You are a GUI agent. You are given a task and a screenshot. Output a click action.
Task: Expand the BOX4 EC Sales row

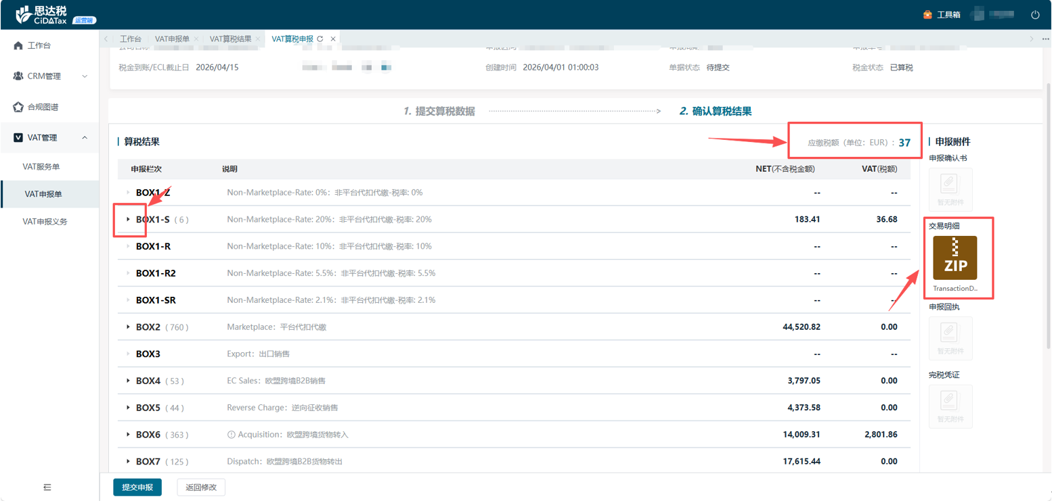pyautogui.click(x=128, y=381)
